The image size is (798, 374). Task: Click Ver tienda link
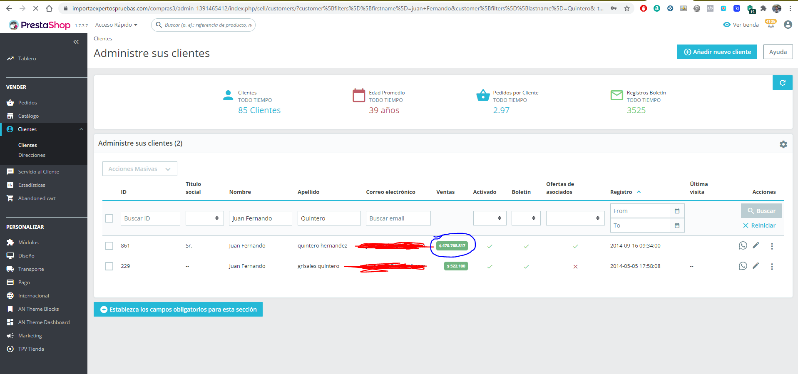[741, 25]
